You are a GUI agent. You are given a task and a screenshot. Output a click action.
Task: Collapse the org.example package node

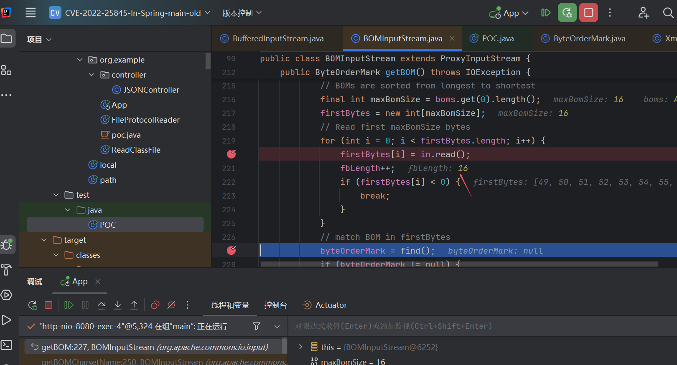coord(80,60)
